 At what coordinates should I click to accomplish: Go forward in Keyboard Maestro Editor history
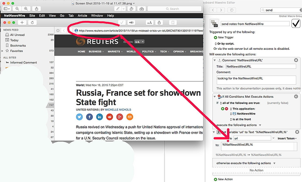click(221, 10)
